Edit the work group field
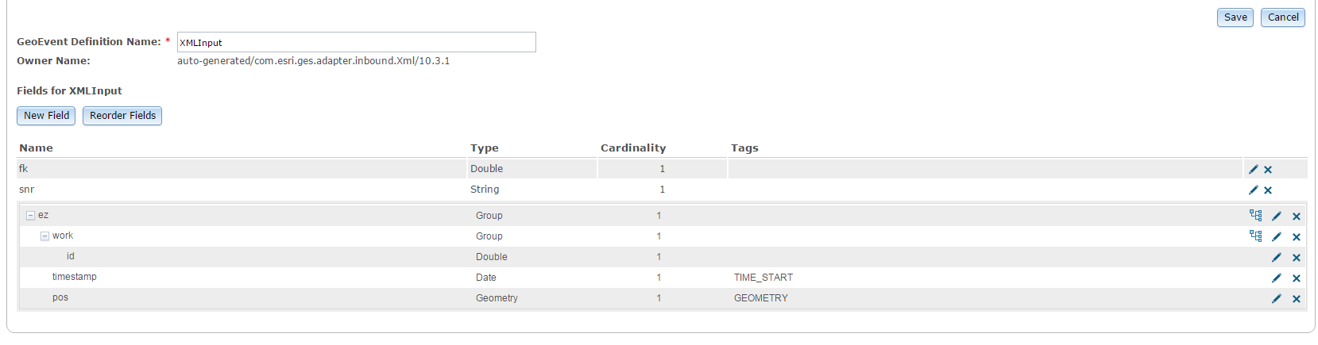Viewport: 1318px width, 345px height. [1277, 236]
